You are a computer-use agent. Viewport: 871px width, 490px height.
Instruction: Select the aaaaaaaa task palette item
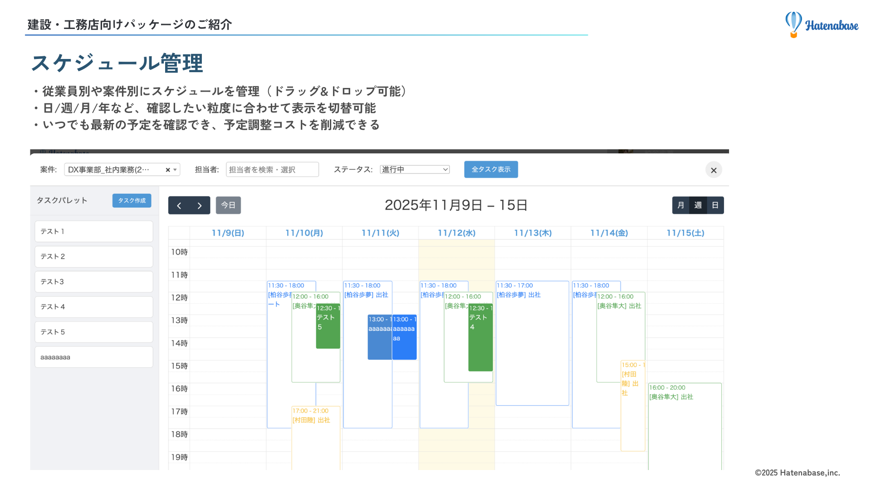[93, 357]
